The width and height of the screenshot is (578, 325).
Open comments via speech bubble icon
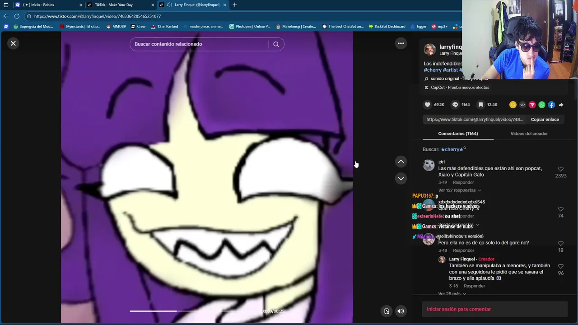point(455,105)
